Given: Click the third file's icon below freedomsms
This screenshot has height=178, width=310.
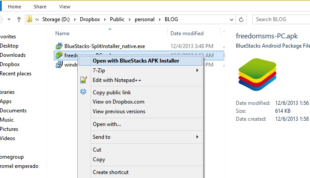Looking at the screenshot, I should pos(59,65).
